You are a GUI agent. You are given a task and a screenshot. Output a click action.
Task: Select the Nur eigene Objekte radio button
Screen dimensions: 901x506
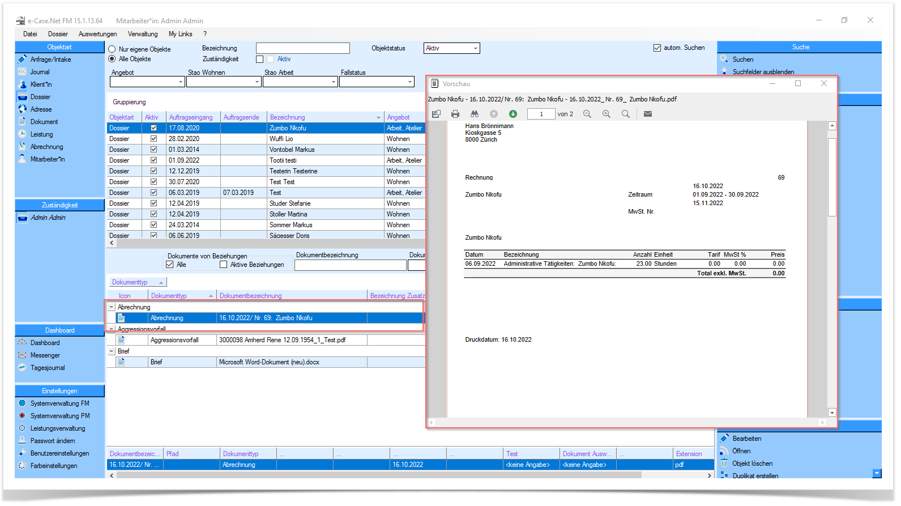(112, 49)
